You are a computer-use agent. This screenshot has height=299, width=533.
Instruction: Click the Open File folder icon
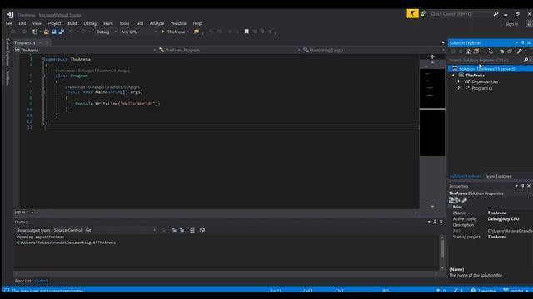coord(47,32)
